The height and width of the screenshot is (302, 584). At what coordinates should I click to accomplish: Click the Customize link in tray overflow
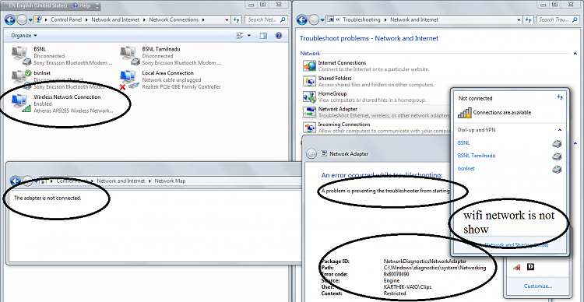pyautogui.click(x=538, y=286)
